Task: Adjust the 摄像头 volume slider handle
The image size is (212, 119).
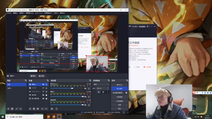Action: click(83, 97)
